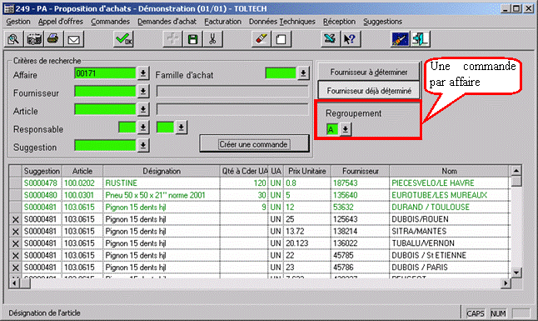Viewport: 538px width, 321px height.
Task: Select supplier number 138214 cell
Action: pyautogui.click(x=360, y=231)
